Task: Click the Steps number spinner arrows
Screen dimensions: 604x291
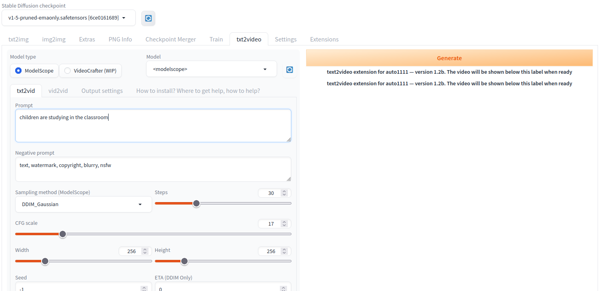Action: click(x=284, y=193)
